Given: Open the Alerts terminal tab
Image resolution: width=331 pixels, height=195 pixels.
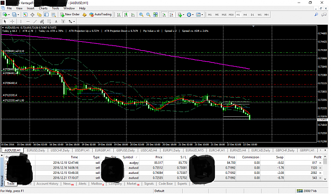Looking at the screenshot, I should pyautogui.click(x=82, y=183).
